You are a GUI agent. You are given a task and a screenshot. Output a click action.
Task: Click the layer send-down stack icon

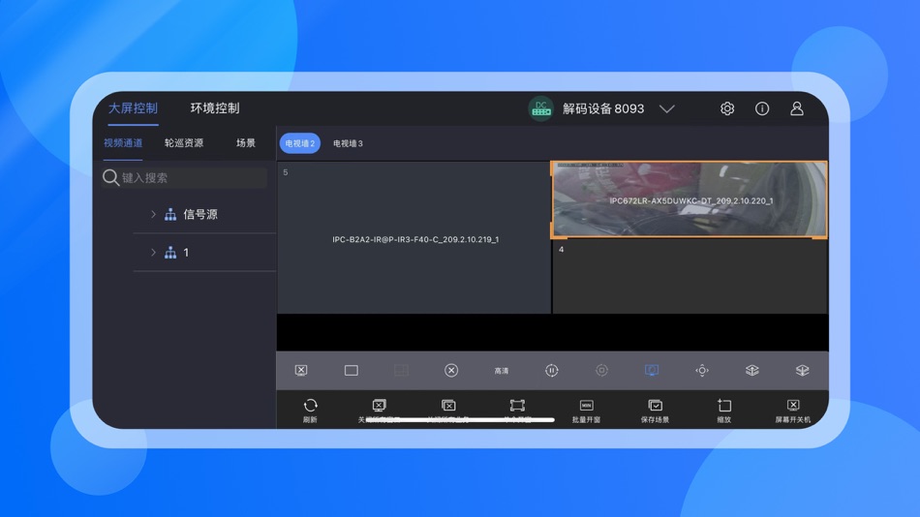[802, 370]
